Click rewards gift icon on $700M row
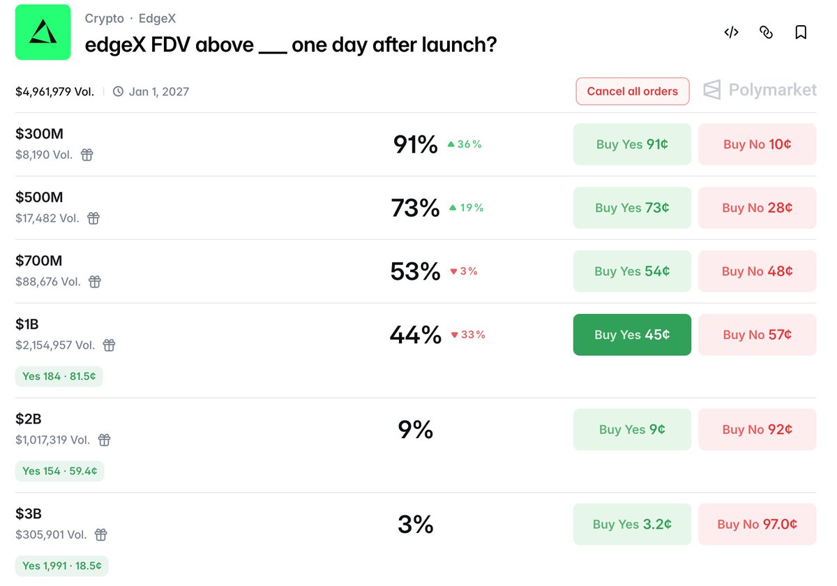Viewport: 837px width, 586px height. 95,282
